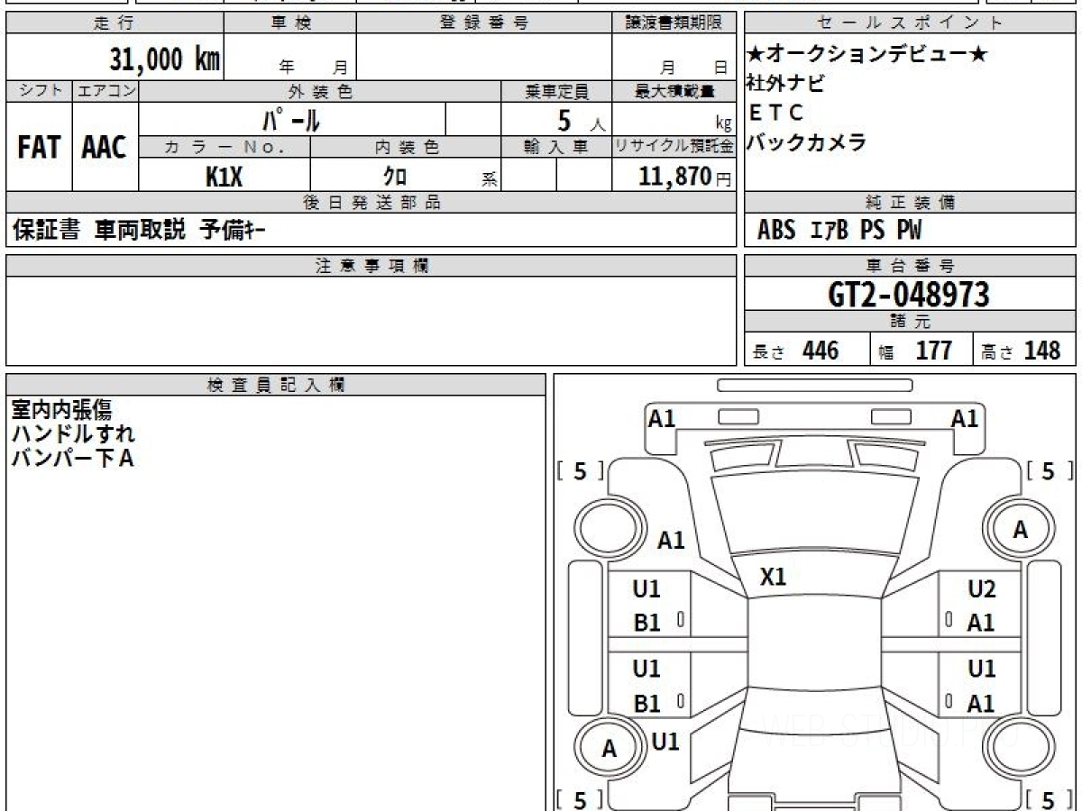Click the 保証書 車両取説 予備キー line

click(139, 231)
